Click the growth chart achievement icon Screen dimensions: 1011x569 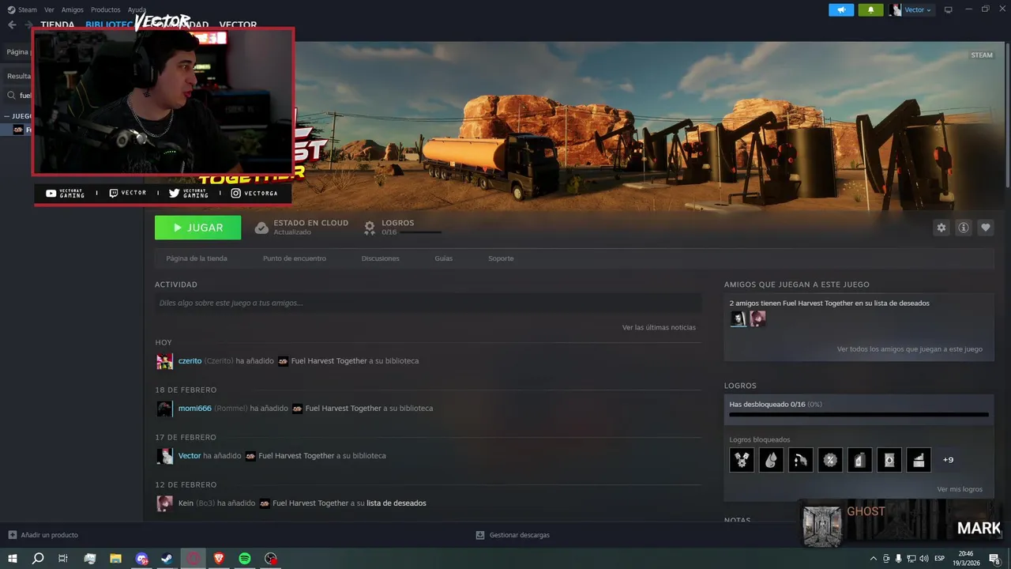919,460
